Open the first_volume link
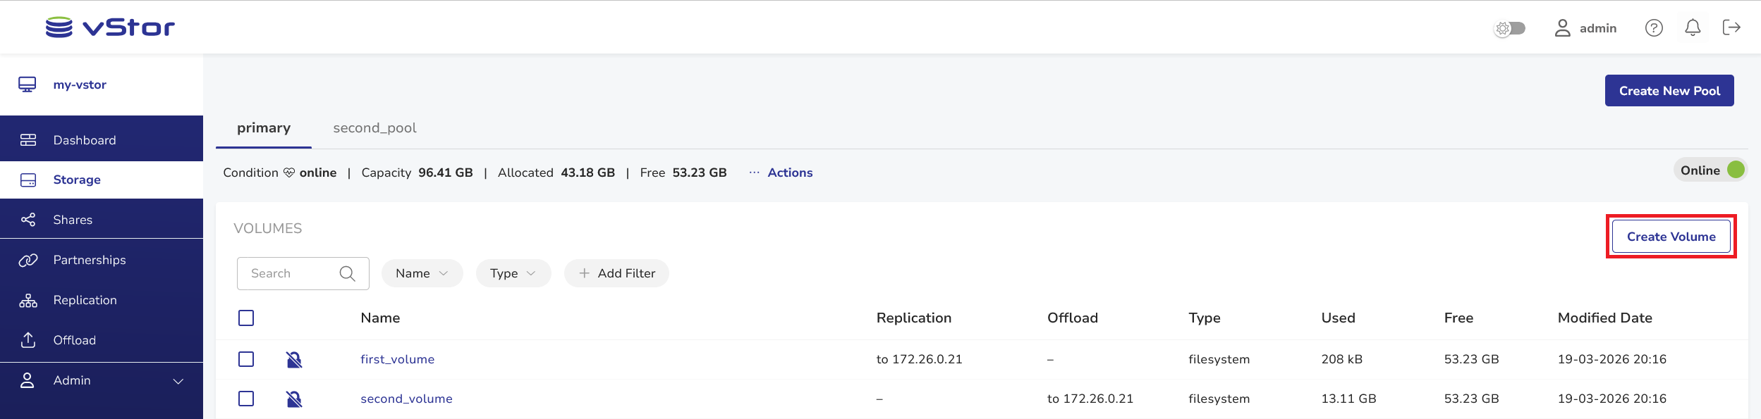 [397, 359]
